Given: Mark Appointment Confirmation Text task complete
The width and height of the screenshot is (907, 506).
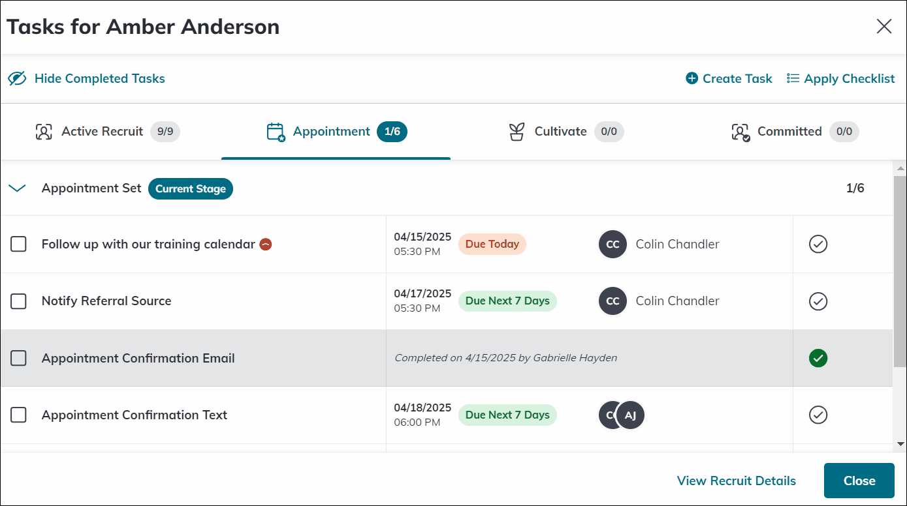Looking at the screenshot, I should pos(818,415).
